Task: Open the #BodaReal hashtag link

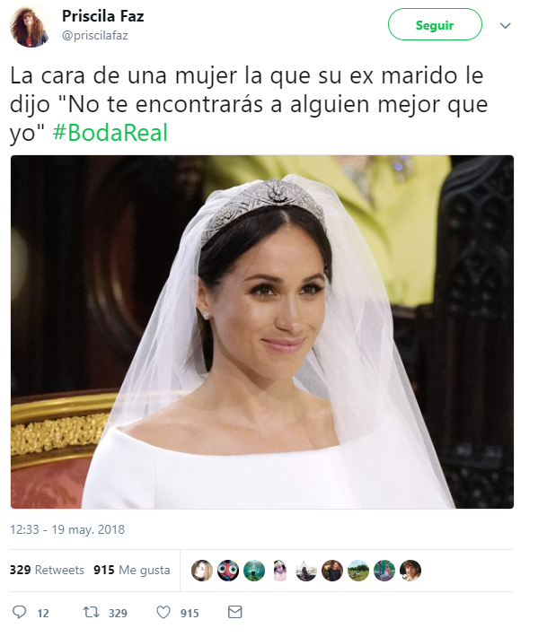Action: coord(110,133)
